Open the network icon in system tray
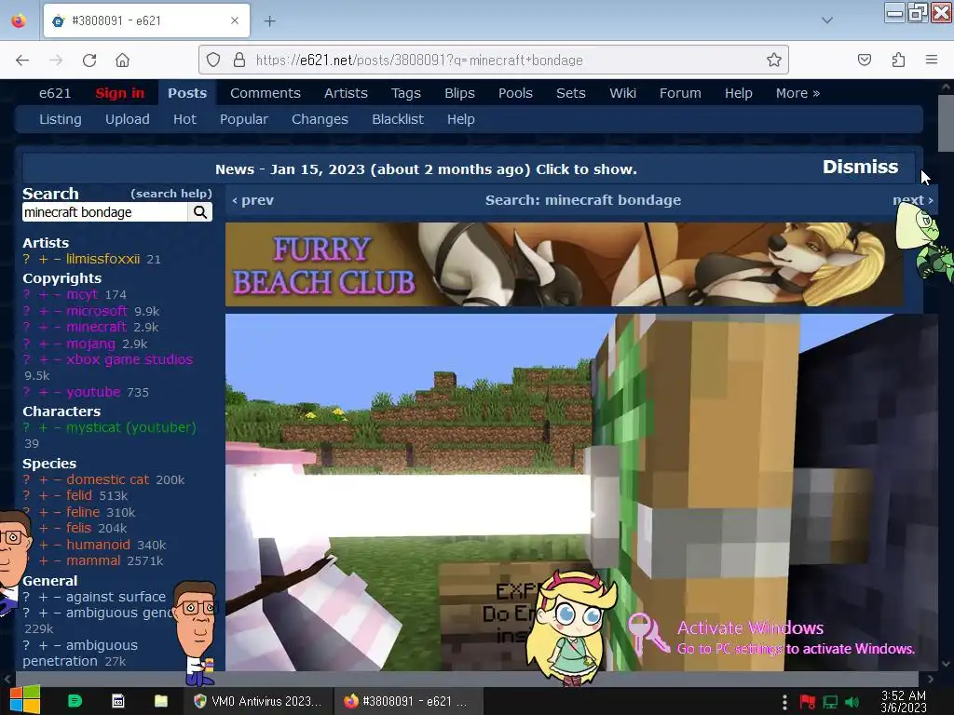954x715 pixels. [x=830, y=702]
